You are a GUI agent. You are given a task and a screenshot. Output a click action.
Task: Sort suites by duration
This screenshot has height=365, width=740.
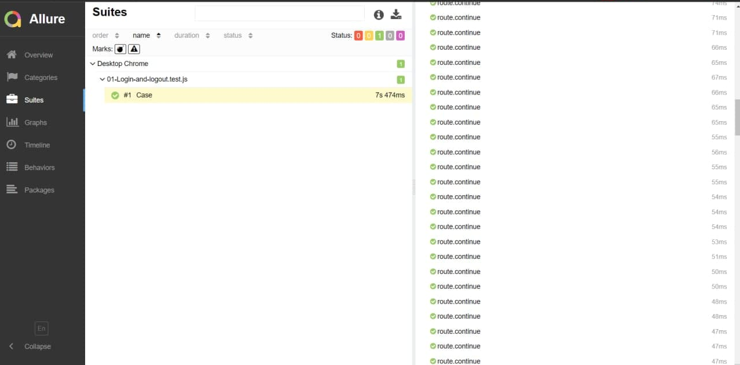pyautogui.click(x=192, y=35)
